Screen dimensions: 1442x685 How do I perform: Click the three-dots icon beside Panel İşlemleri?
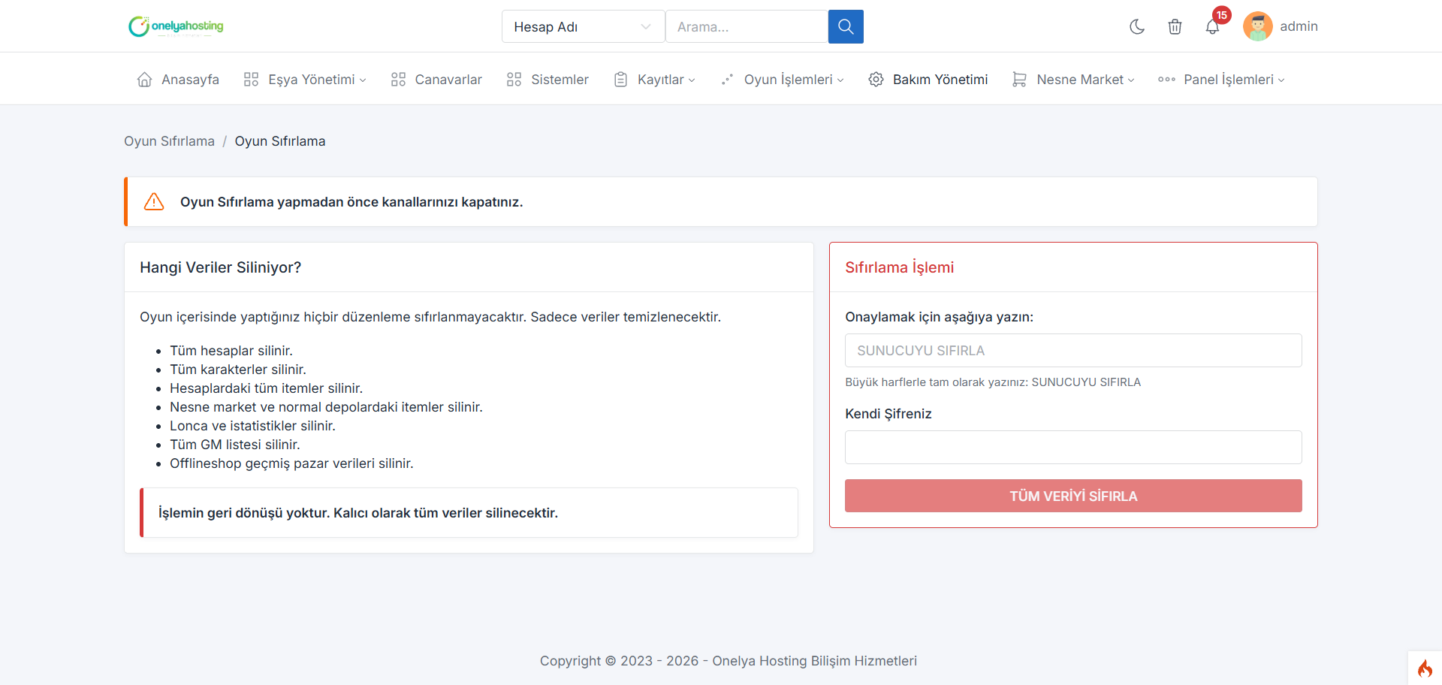(x=1166, y=79)
